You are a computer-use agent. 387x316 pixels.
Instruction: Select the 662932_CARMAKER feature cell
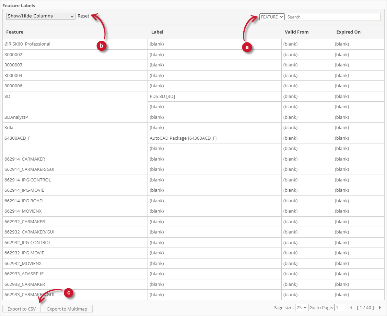[75, 222]
